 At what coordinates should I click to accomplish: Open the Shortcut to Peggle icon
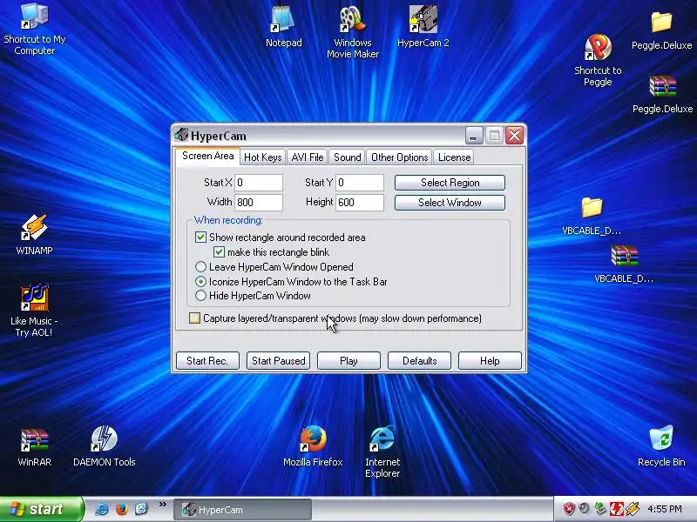coord(598,60)
